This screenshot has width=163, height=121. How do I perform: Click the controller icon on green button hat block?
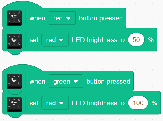pos(14,81)
